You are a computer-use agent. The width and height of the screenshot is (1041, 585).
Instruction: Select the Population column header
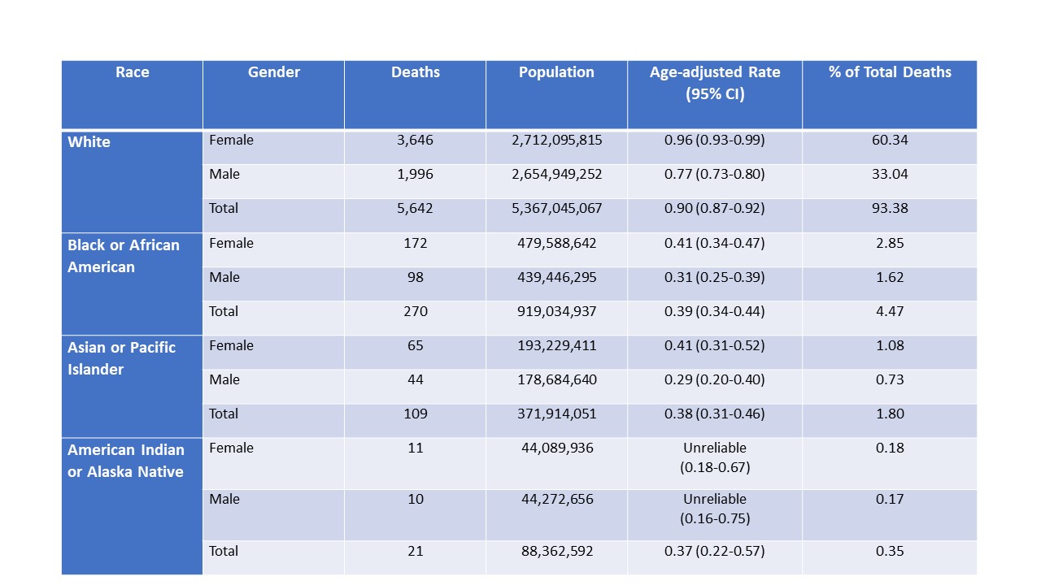pos(556,72)
